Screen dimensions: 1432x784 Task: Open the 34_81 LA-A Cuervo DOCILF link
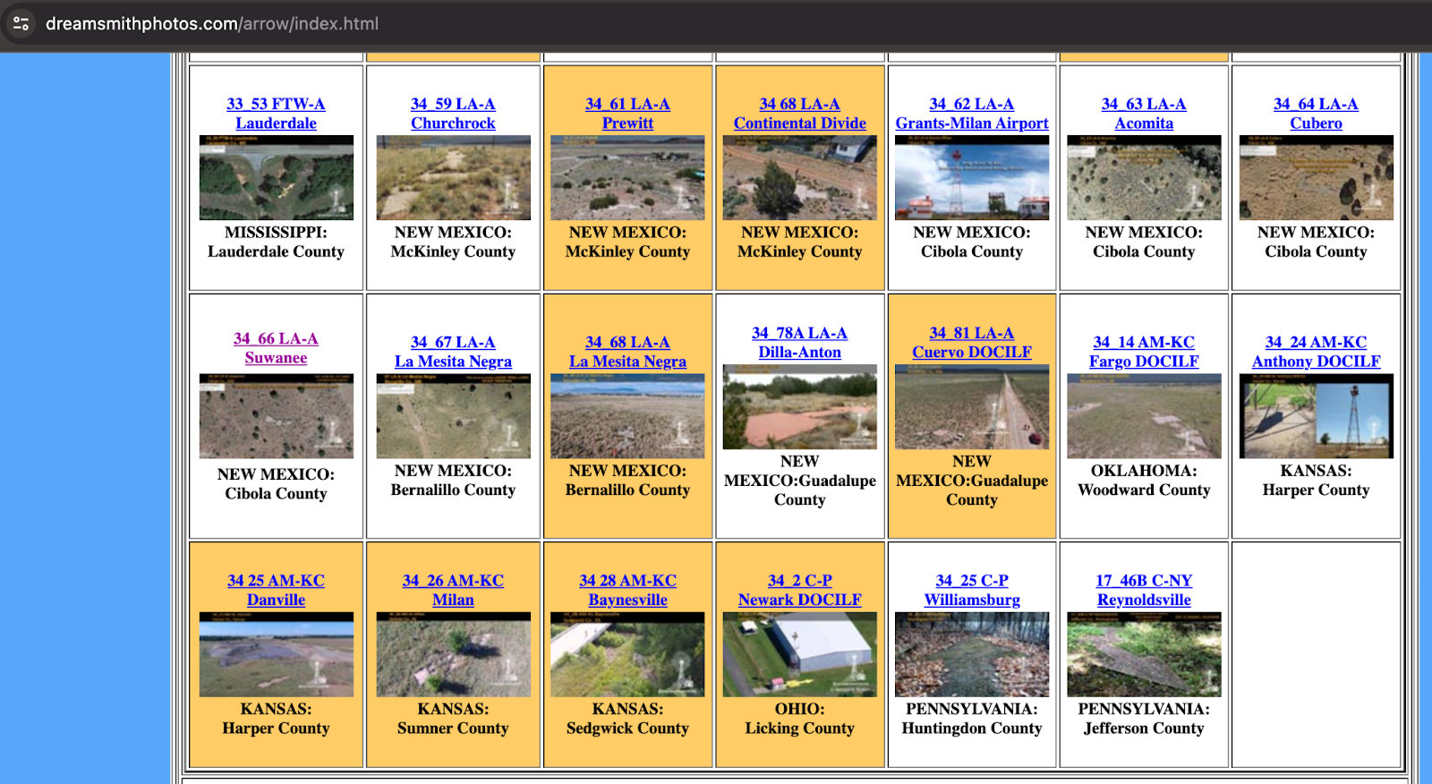[x=972, y=343]
